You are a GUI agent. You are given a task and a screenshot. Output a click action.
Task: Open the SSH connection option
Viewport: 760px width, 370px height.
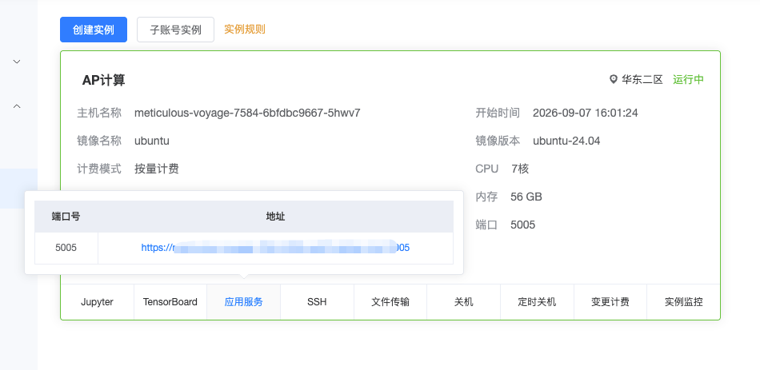coord(317,302)
